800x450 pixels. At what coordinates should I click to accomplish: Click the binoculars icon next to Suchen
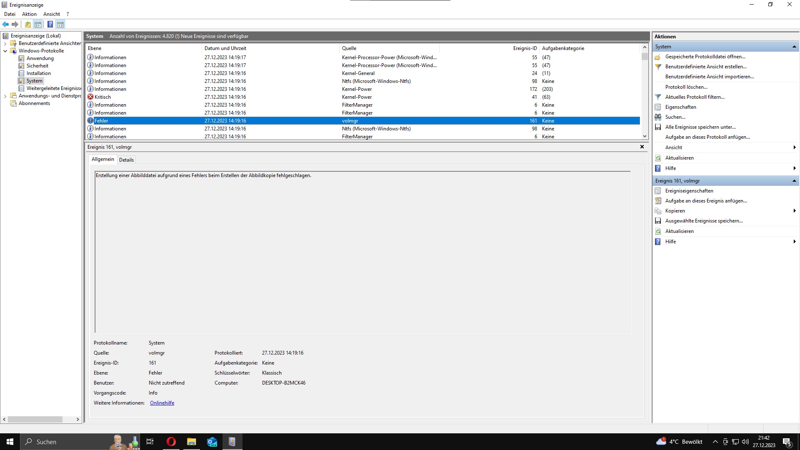(658, 117)
